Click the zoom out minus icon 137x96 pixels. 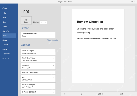click(x=126, y=94)
